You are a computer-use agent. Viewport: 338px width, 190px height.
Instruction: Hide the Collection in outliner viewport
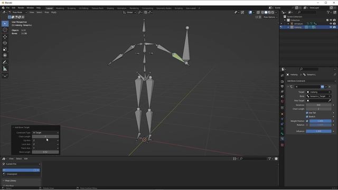[x=331, y=20]
